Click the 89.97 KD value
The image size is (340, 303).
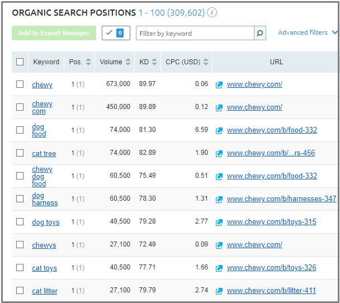click(x=147, y=84)
